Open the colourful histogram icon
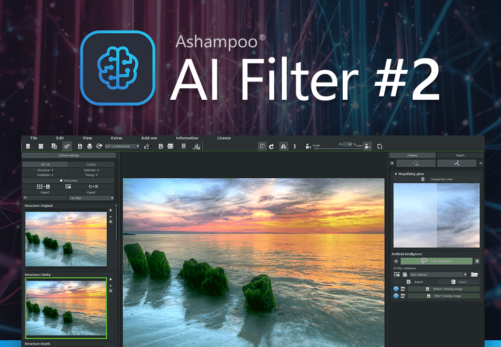This screenshot has height=347, width=501. (x=196, y=147)
